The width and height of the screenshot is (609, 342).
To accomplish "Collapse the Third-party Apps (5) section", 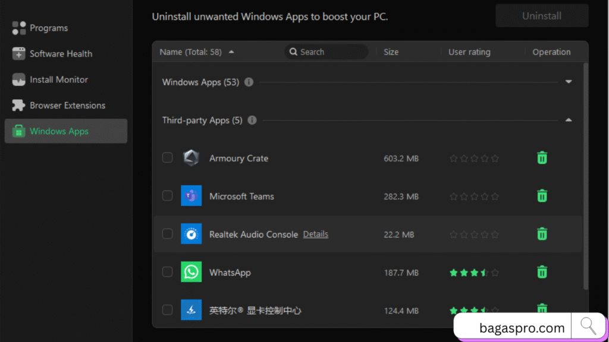I will point(569,120).
